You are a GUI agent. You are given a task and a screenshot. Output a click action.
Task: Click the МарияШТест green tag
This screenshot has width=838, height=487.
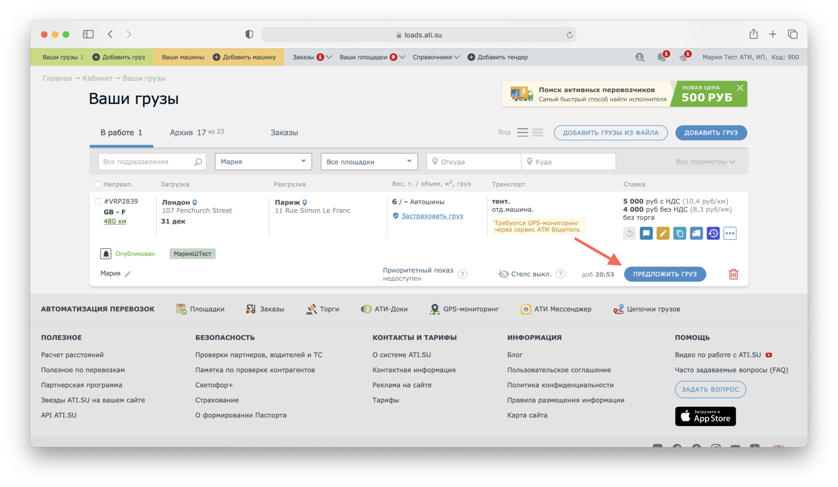[x=193, y=254]
